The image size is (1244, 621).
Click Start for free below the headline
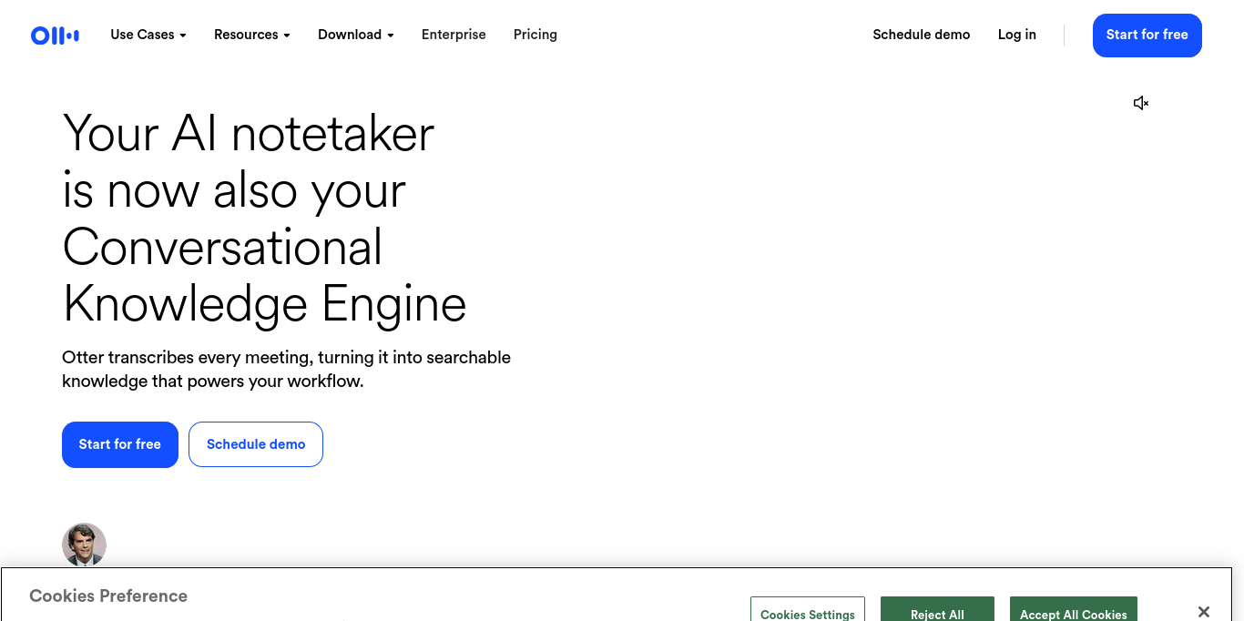120,444
